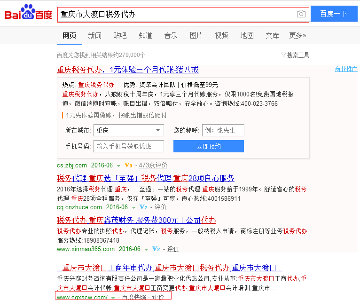Expand arrow beside cs.zbj.com 2016-06
Screen dimensions: 360x300
point(119,166)
